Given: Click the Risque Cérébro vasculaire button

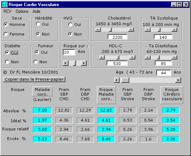Looking at the screenshot, I should tap(172, 95).
